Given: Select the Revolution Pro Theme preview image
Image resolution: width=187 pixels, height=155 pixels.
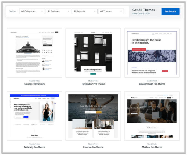Looking at the screenshot, I should pos(93,53).
